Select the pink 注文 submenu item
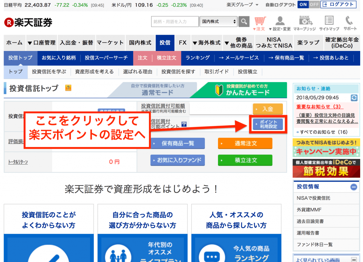The width and height of the screenshot is (363, 262). [143, 58]
